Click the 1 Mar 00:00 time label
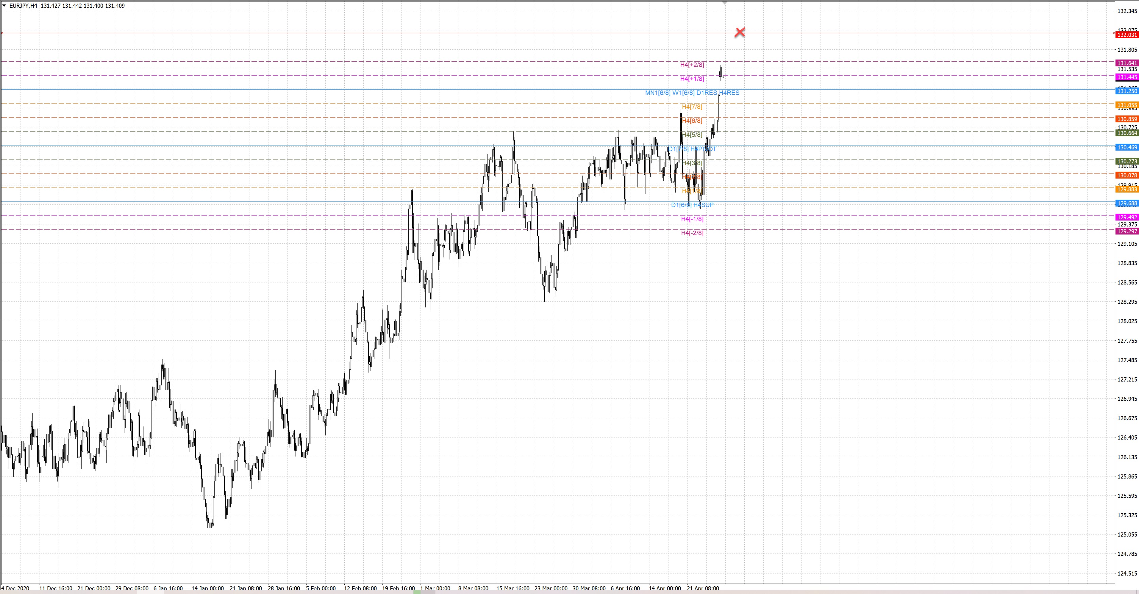The image size is (1139, 594). point(435,588)
